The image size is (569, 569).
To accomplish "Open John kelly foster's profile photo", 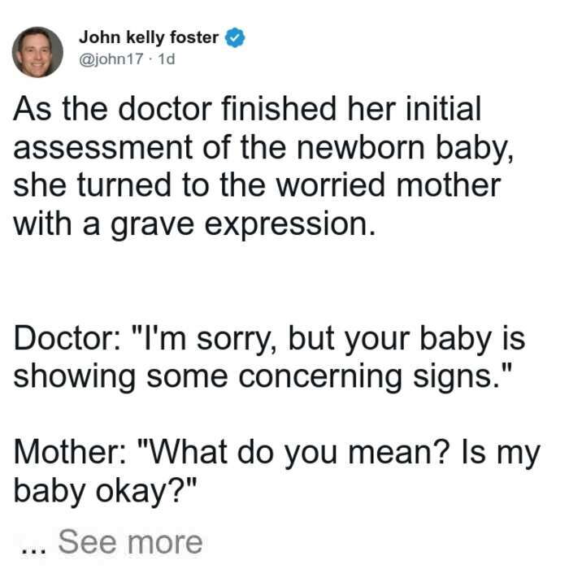I will 37,52.
